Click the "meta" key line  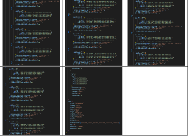click(70, 101)
